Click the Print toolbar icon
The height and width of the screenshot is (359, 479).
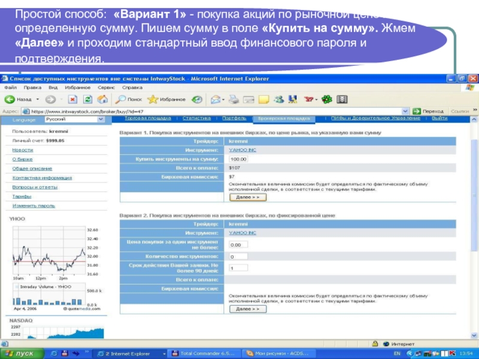pos(234,99)
